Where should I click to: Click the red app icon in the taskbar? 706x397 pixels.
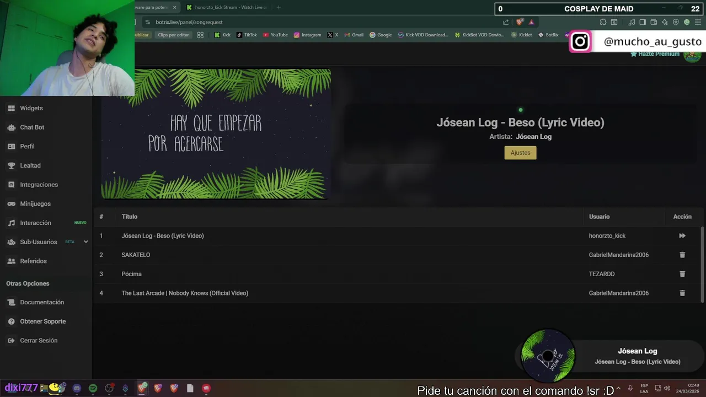206,388
